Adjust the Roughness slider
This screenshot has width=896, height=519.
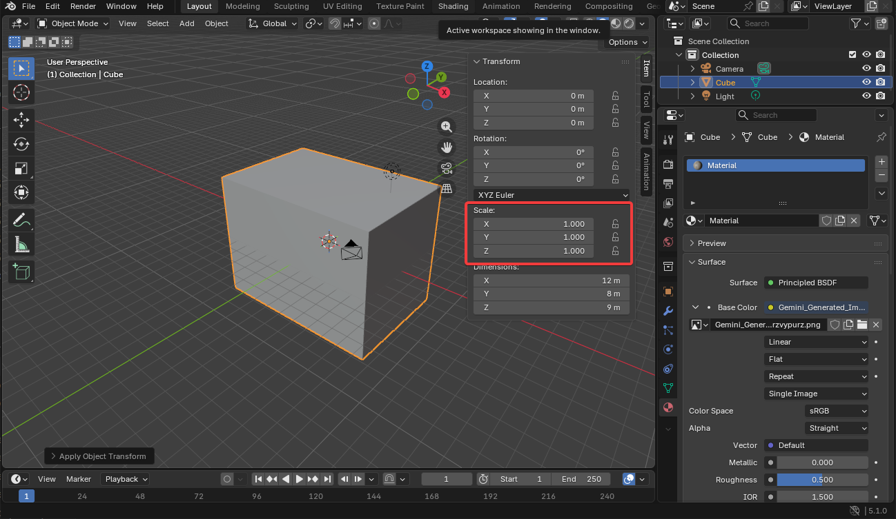[821, 480]
